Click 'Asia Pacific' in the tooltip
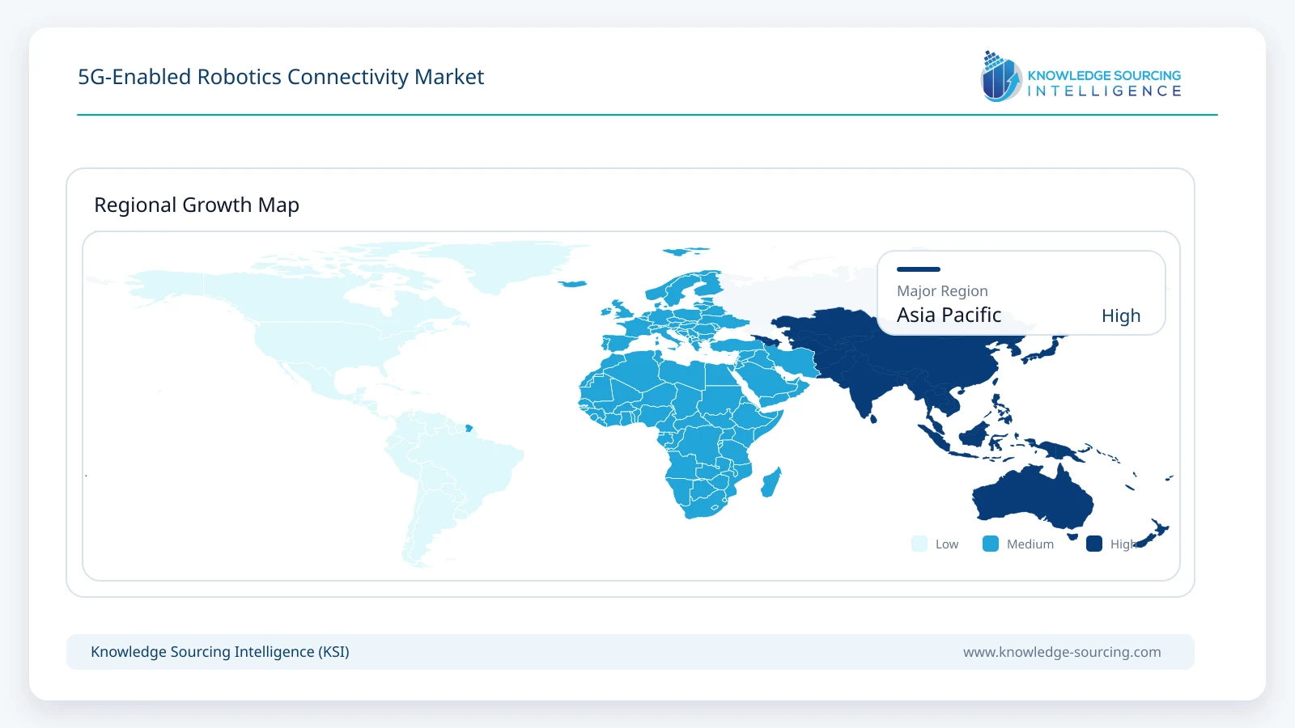The height and width of the screenshot is (728, 1295). pos(949,315)
